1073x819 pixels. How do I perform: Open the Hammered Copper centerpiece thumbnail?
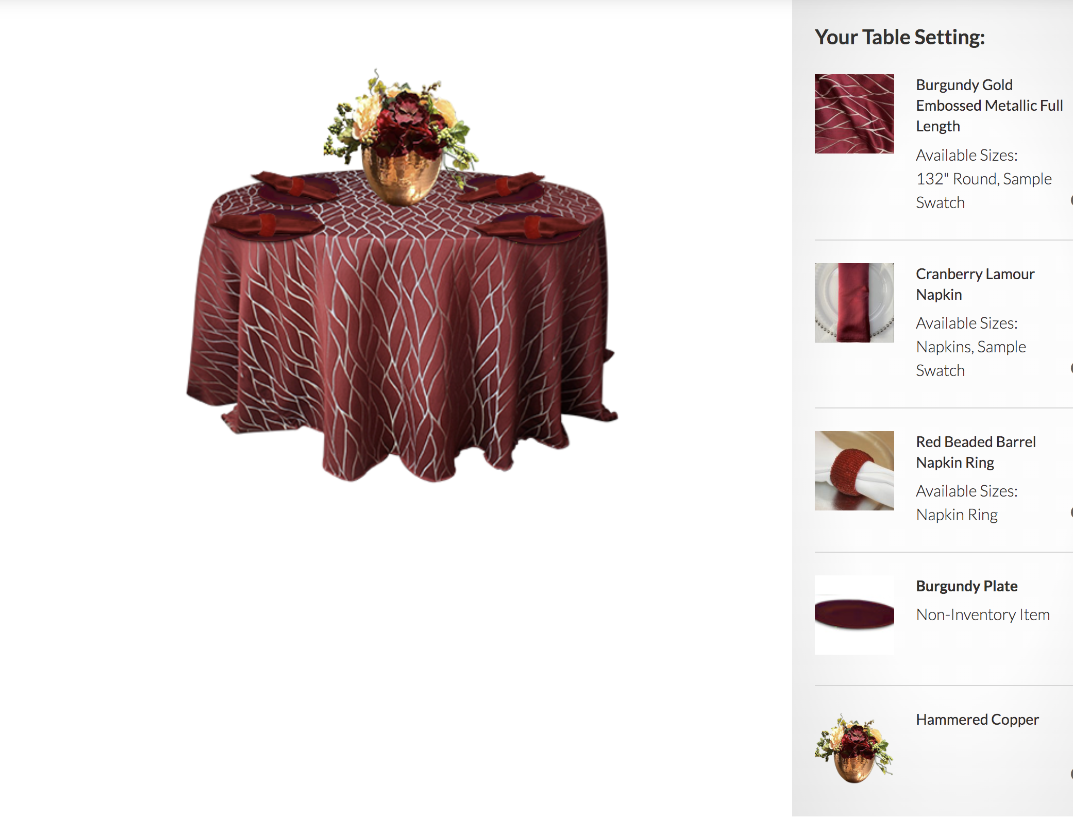pos(854,749)
